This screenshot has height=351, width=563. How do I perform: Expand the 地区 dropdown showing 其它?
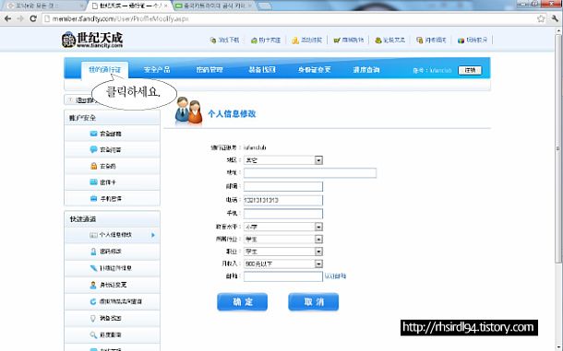click(283, 160)
